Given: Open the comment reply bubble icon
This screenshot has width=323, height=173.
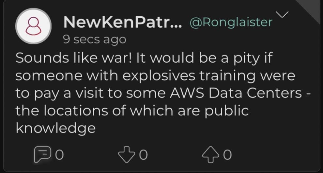Looking at the screenshot, I should click(x=41, y=154).
